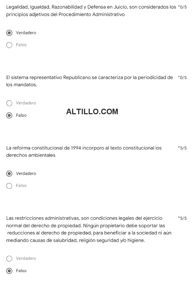The height and width of the screenshot is (282, 194).
Task: Pick Falso radio for the derecho de propiedad question
Action: point(9,271)
